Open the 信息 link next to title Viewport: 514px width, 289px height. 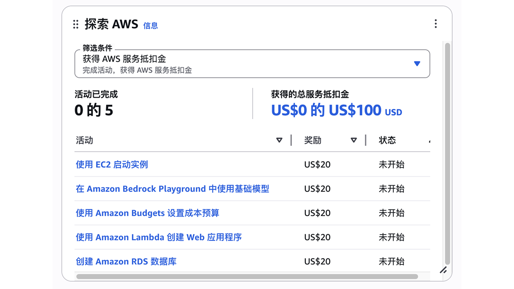click(150, 26)
